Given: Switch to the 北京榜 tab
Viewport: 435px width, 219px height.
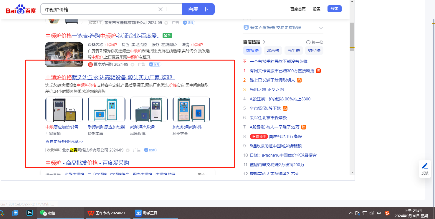Looking at the screenshot, I should 273,50.
